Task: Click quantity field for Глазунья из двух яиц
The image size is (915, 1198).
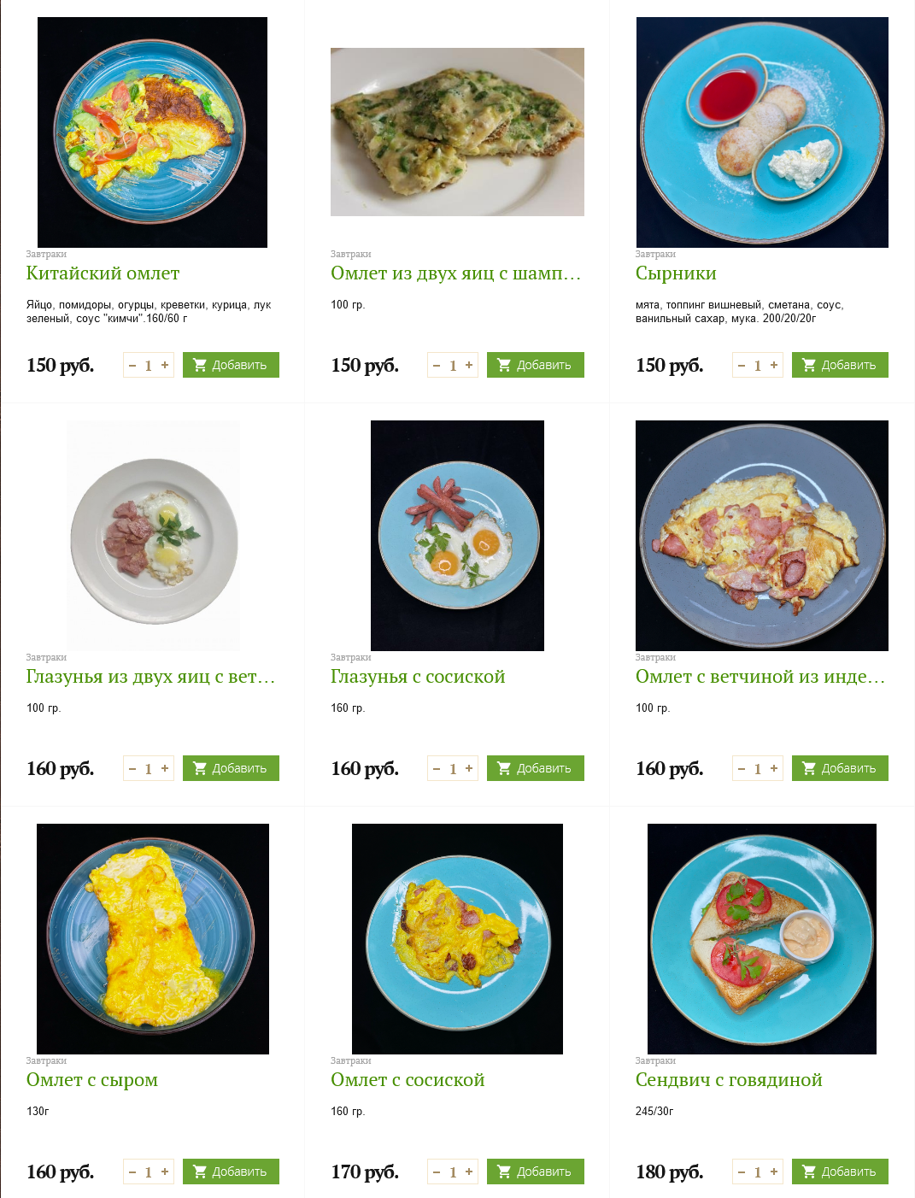Action: [x=149, y=768]
